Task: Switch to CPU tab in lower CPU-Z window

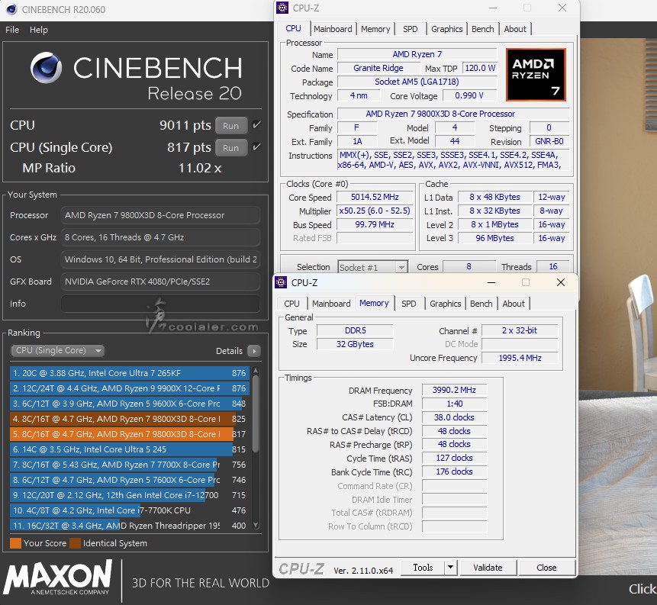Action: [291, 304]
